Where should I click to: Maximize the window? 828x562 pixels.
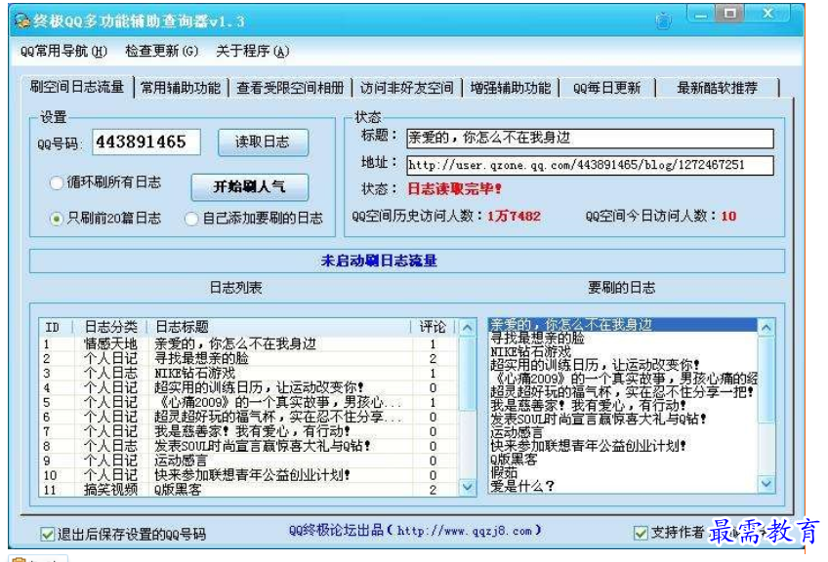click(x=730, y=14)
